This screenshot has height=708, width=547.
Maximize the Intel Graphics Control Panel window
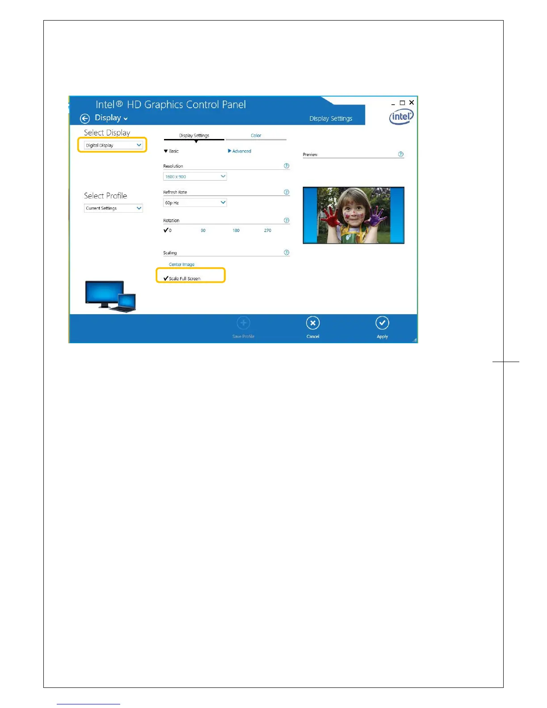click(x=402, y=103)
